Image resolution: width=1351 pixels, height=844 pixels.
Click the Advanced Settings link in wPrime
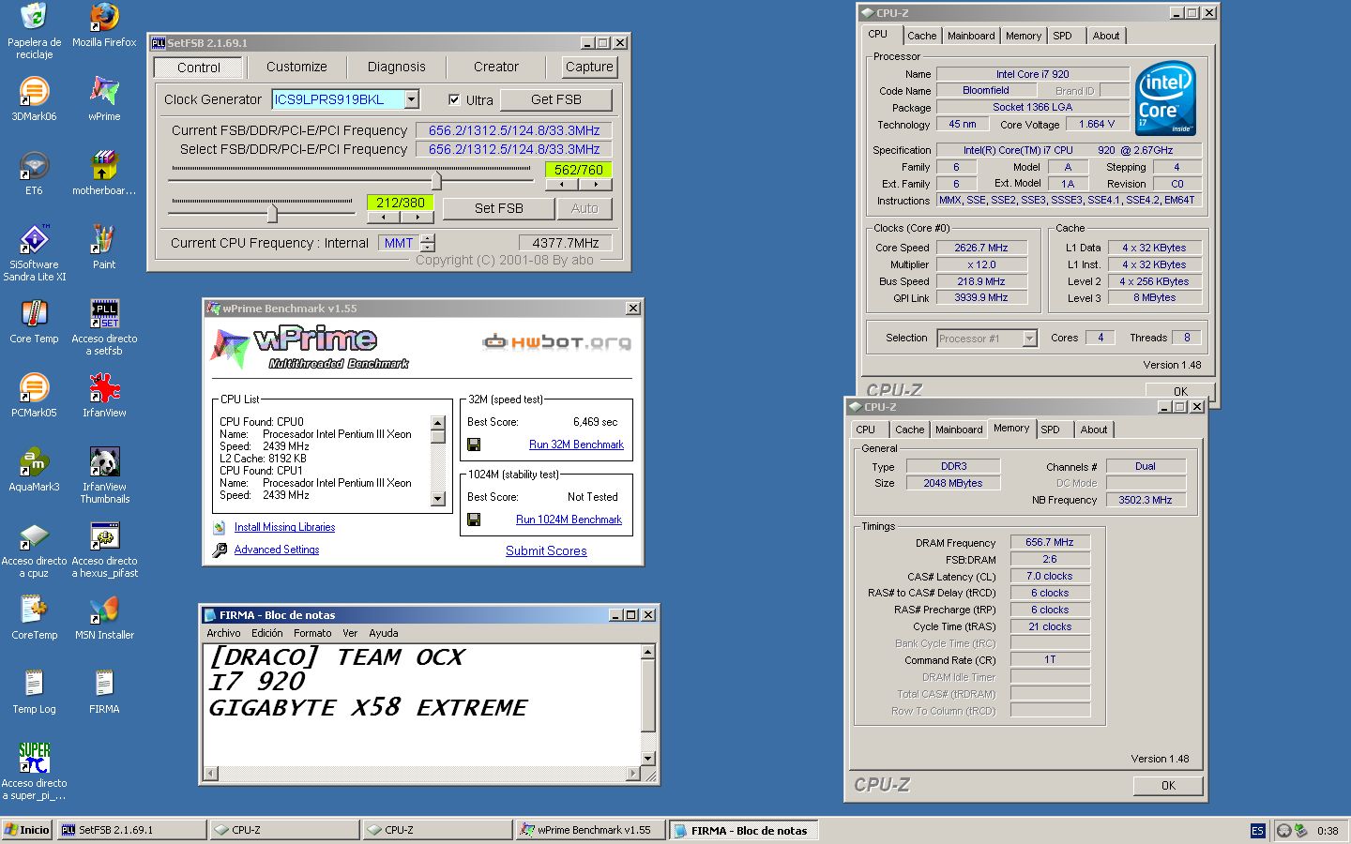click(277, 550)
